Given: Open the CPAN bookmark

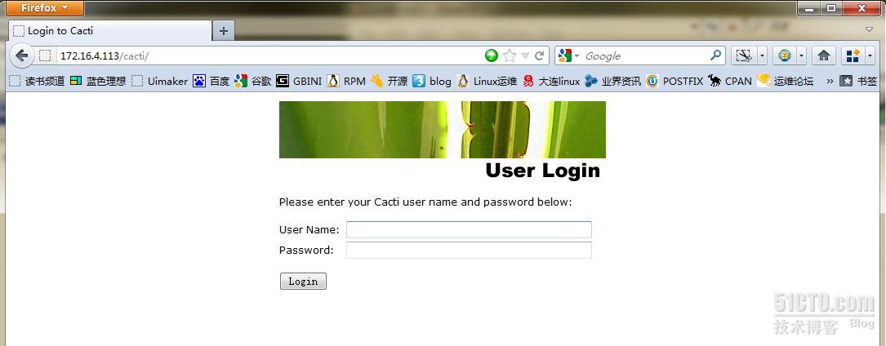Looking at the screenshot, I should (730, 81).
